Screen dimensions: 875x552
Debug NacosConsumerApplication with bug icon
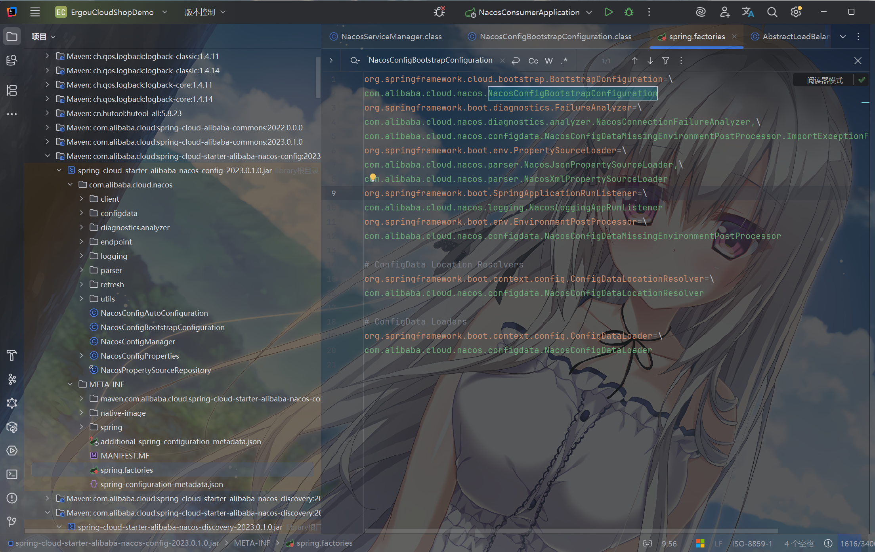(x=629, y=12)
